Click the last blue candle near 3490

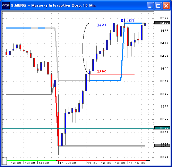click(145, 24)
